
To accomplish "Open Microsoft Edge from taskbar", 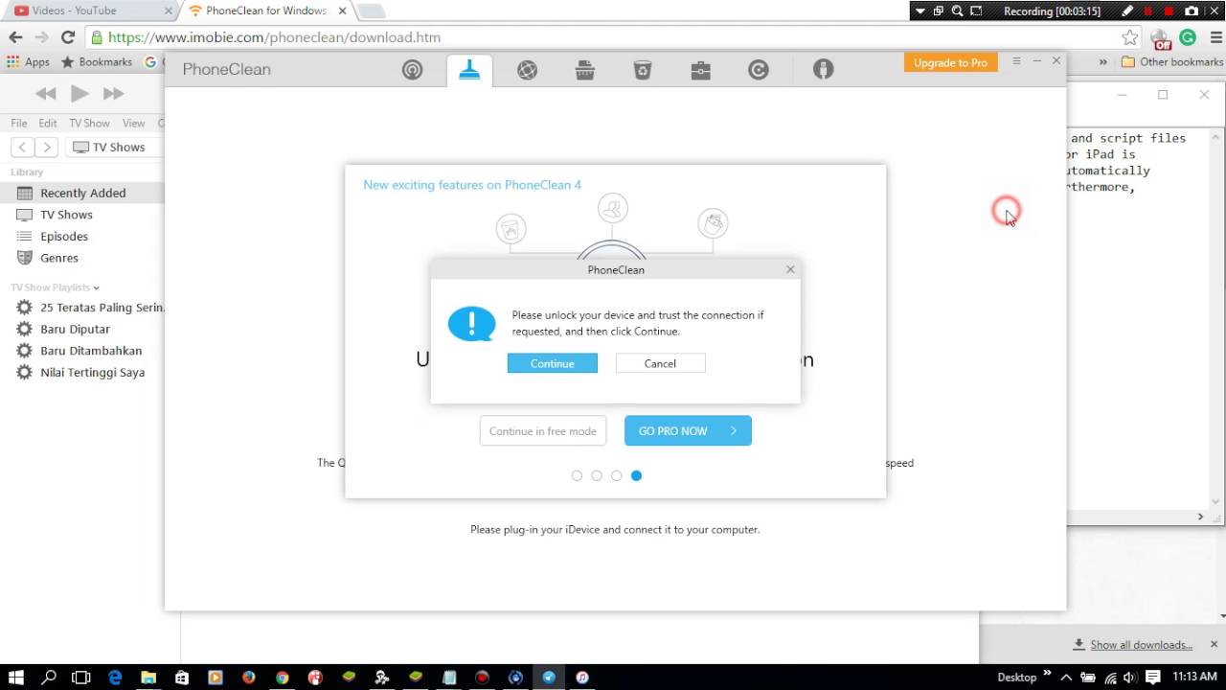I will click(x=115, y=678).
